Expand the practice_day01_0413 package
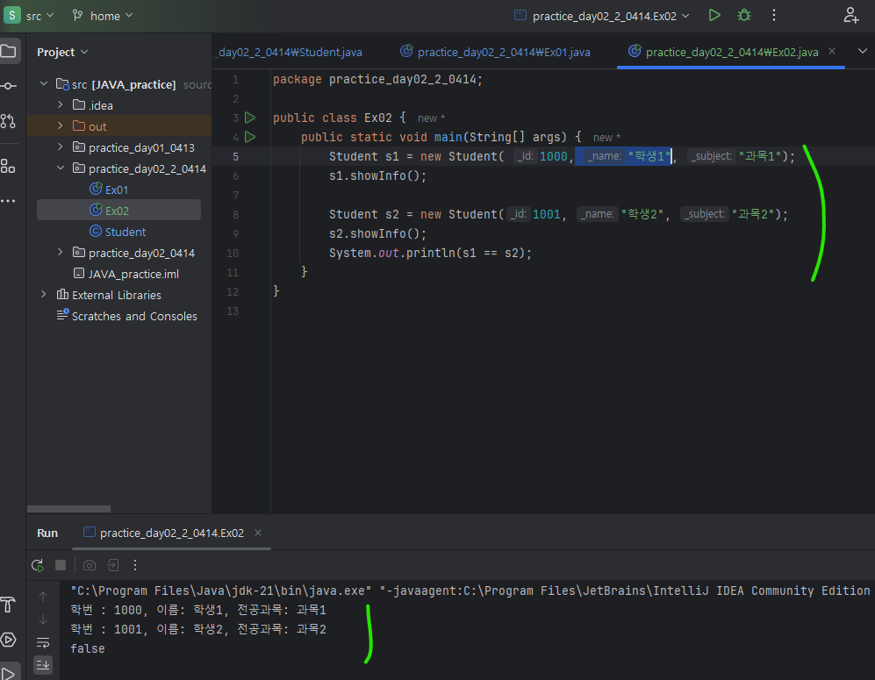Image resolution: width=875 pixels, height=680 pixels. coord(61,147)
